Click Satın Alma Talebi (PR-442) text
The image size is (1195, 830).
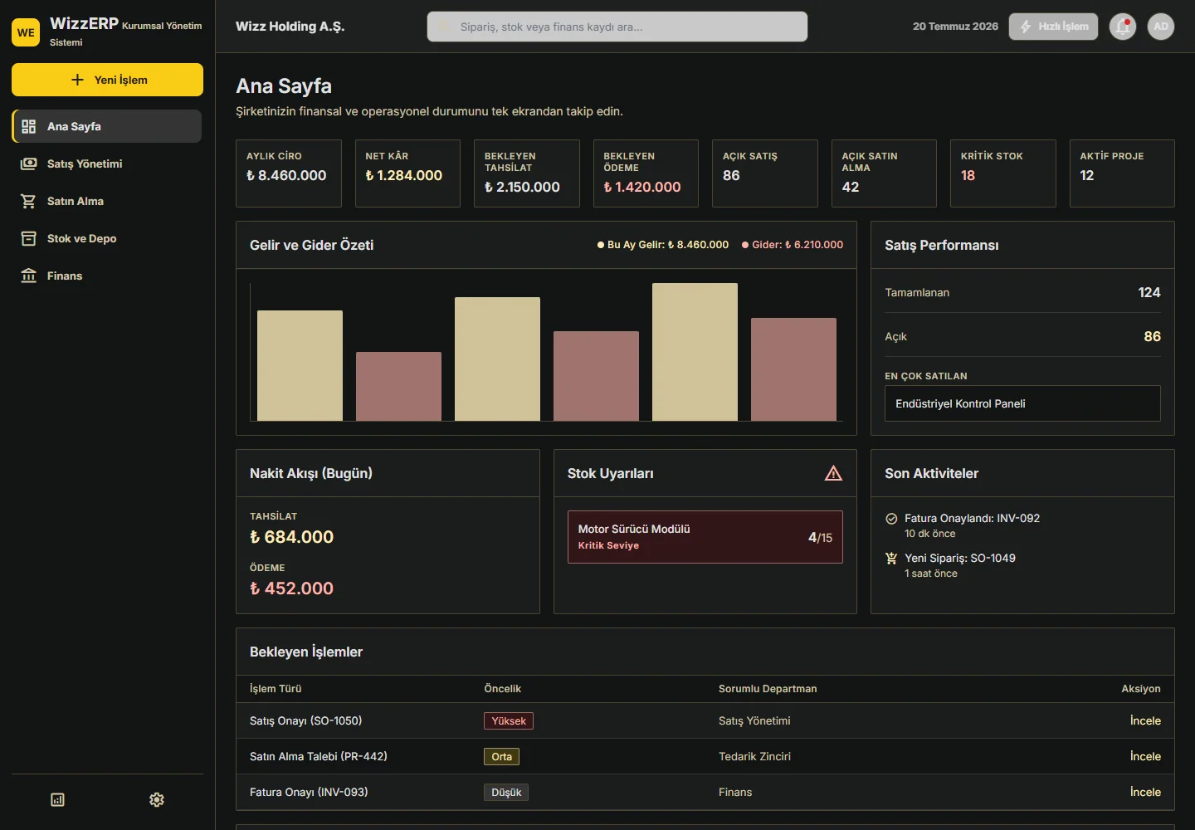coord(319,756)
